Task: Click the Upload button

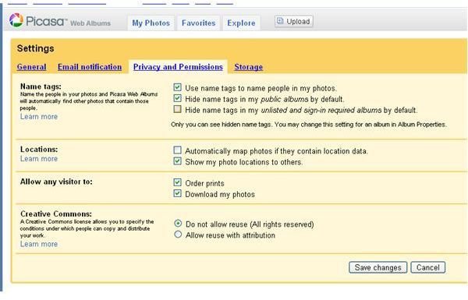Action: coord(294,22)
